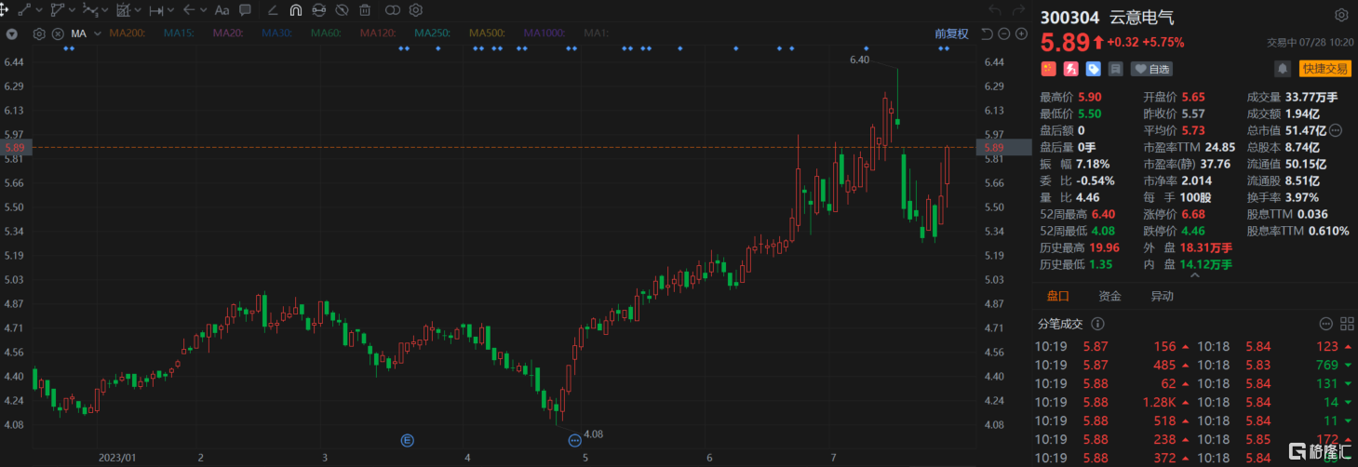Viewport: 1358px width, 467px height.
Task: Switch to 异动 tab
Action: (x=1163, y=296)
